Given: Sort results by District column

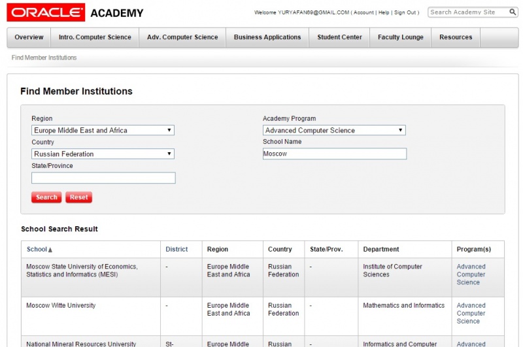Looking at the screenshot, I should coord(177,249).
